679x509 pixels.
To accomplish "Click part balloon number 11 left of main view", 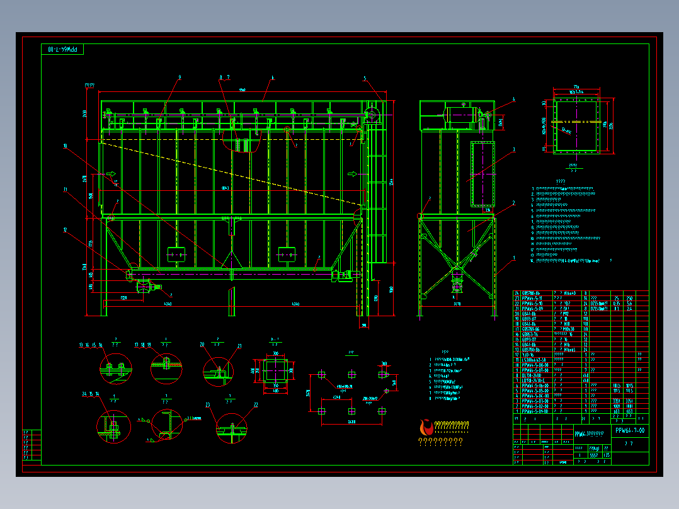I will click(66, 190).
